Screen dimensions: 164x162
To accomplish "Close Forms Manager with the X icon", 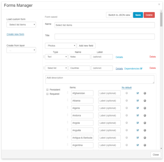I will [159, 4].
